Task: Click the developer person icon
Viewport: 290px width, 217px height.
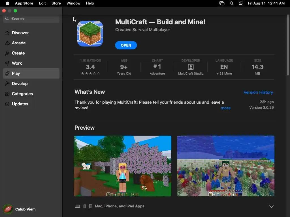Action: 191,67
